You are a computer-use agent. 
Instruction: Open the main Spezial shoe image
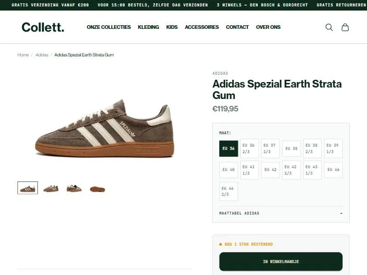click(105, 128)
